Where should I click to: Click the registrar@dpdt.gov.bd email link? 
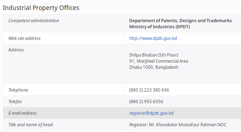coord(151,113)
